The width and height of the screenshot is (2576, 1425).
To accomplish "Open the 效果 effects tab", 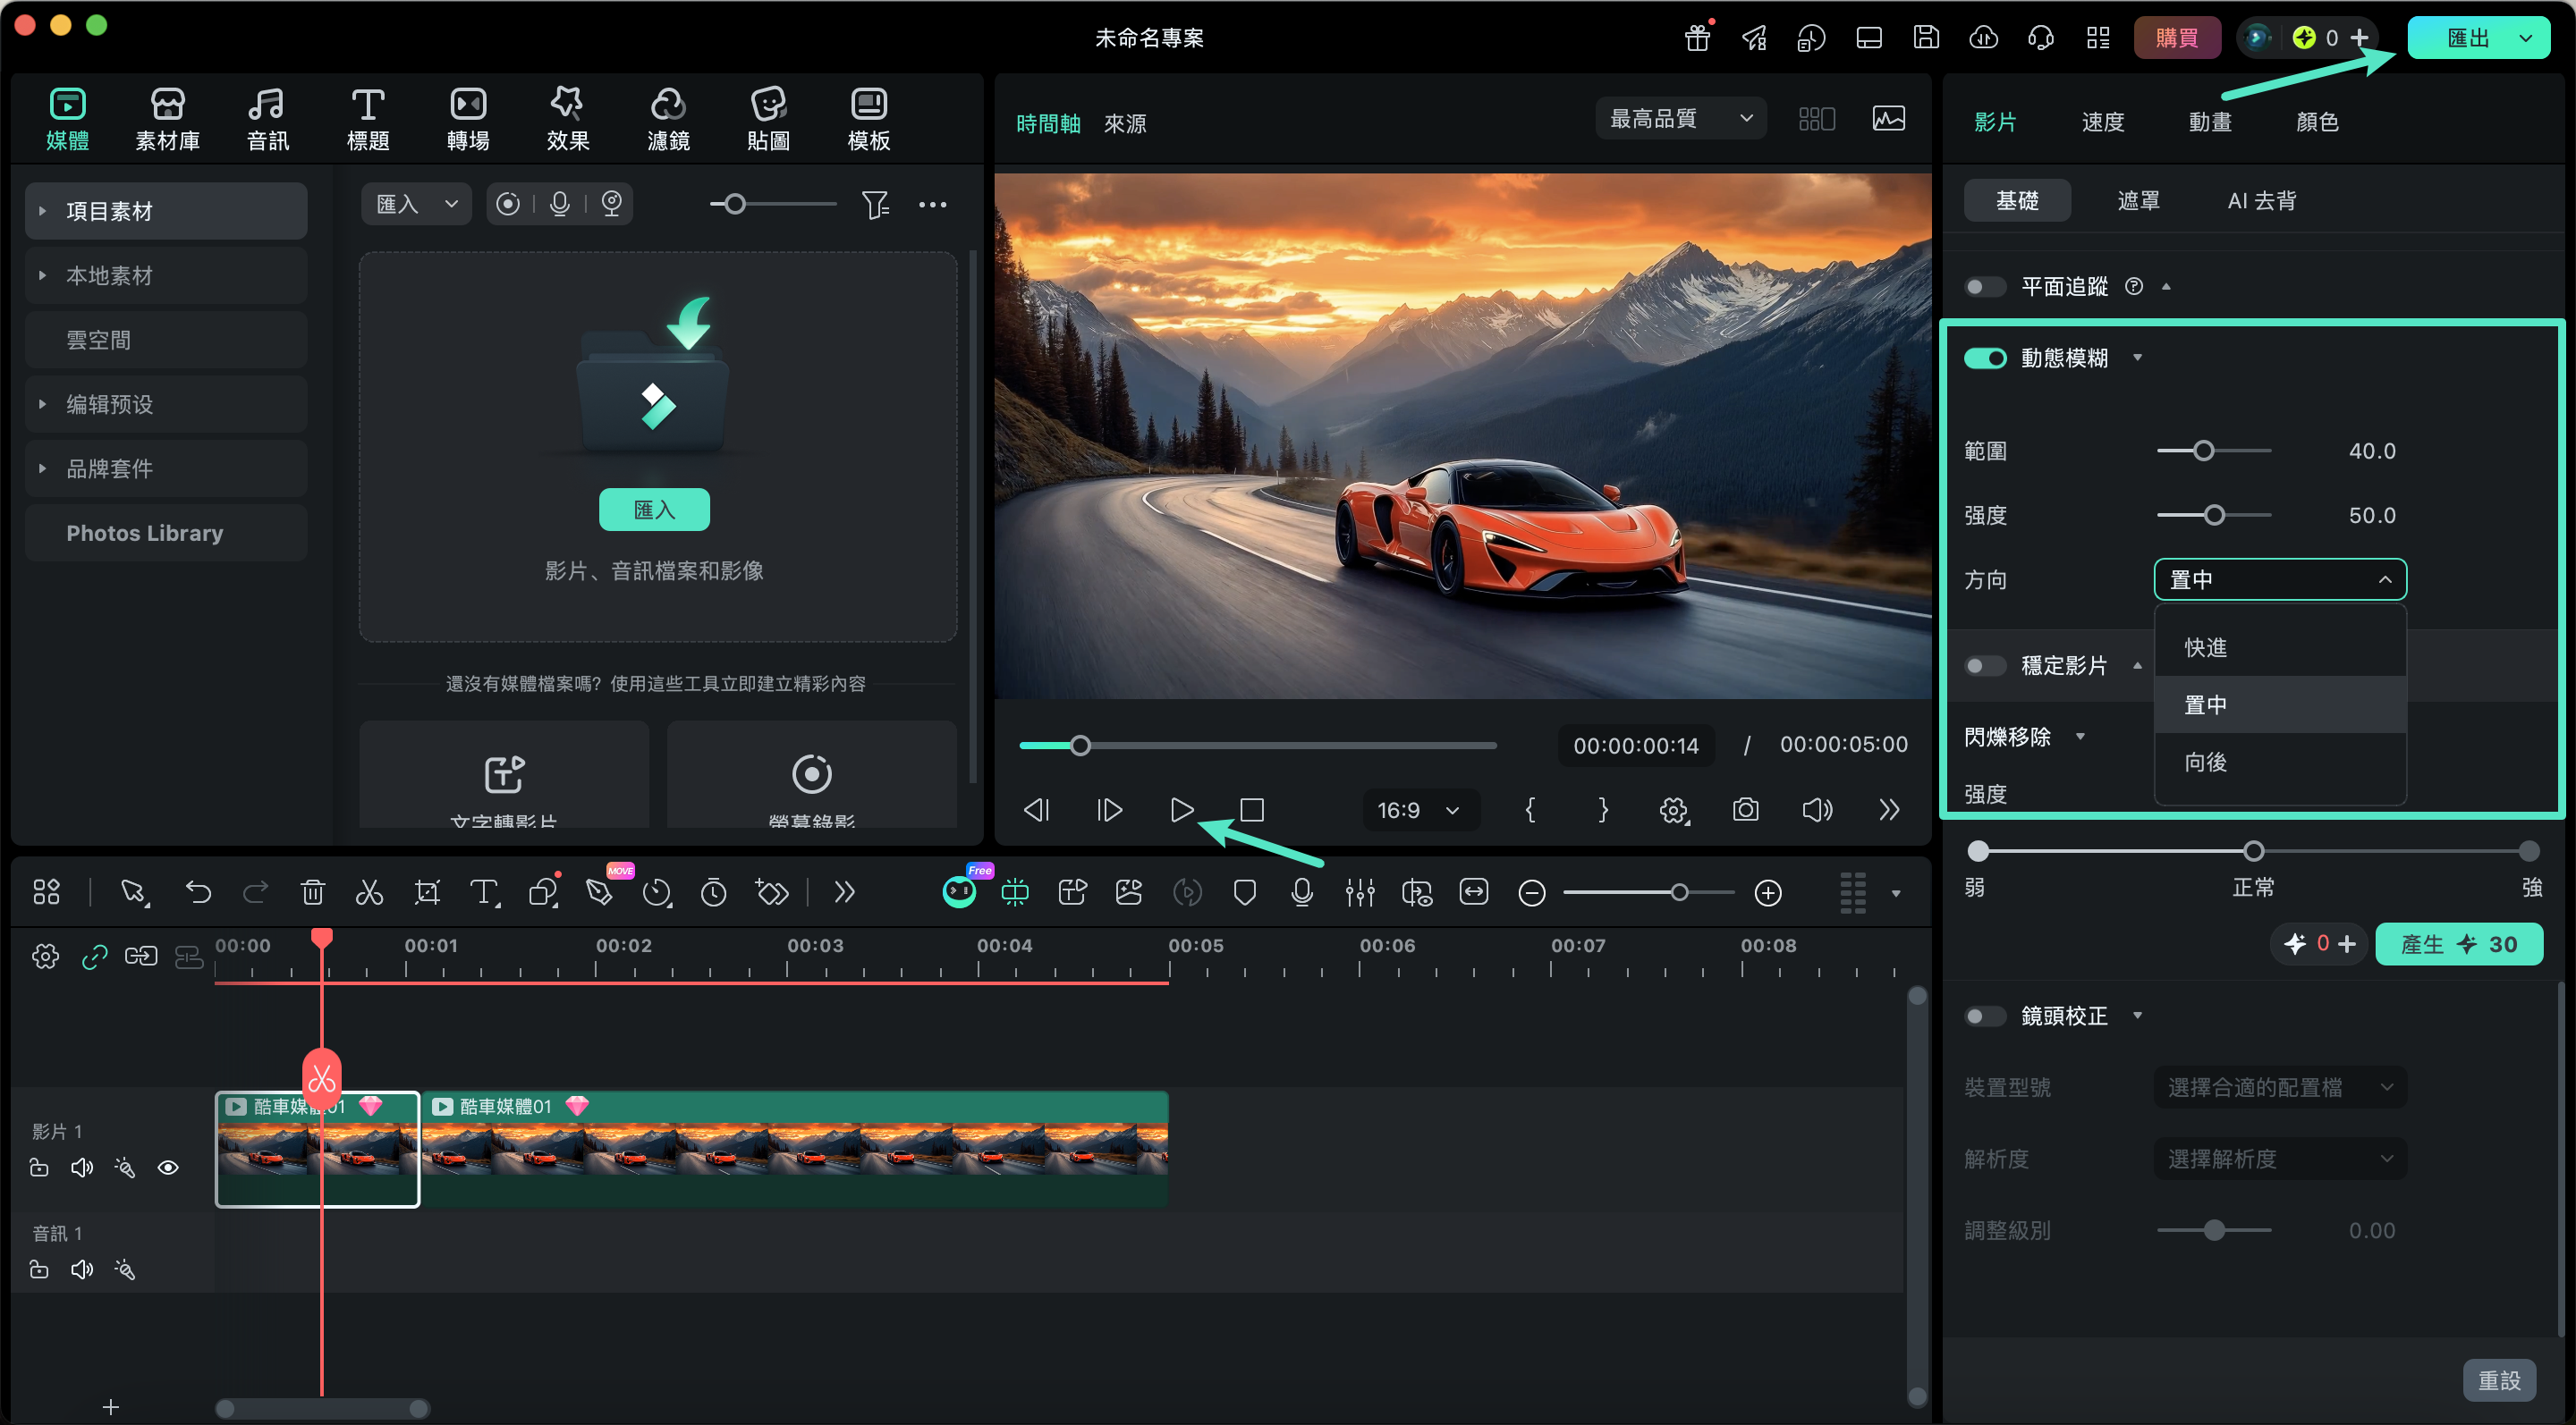I will (568, 119).
